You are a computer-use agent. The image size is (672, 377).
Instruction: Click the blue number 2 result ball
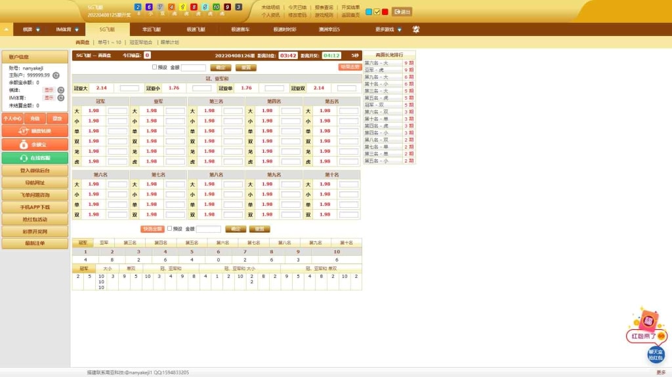click(138, 7)
